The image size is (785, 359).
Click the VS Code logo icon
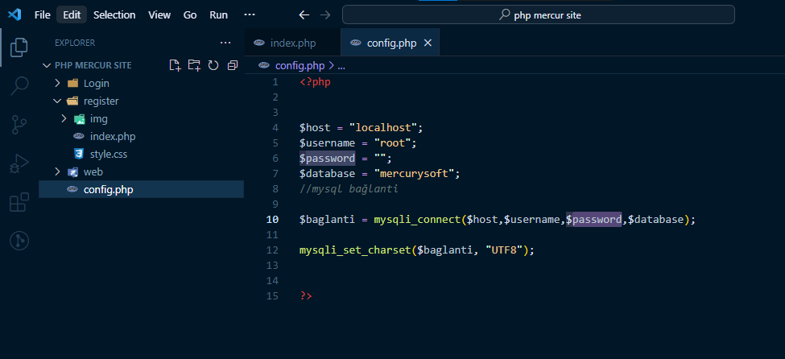(x=14, y=14)
